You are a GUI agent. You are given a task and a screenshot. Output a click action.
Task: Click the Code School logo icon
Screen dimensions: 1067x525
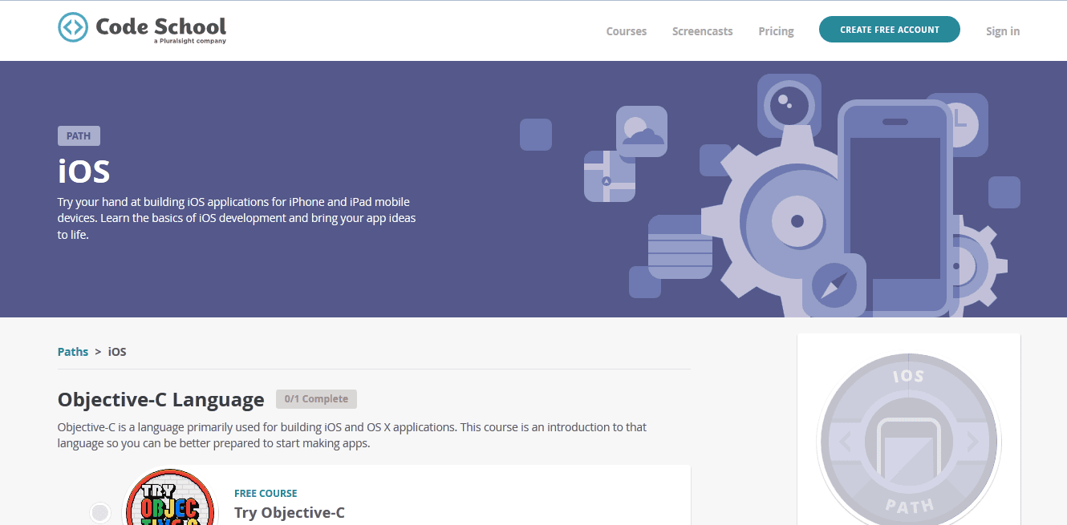point(73,27)
